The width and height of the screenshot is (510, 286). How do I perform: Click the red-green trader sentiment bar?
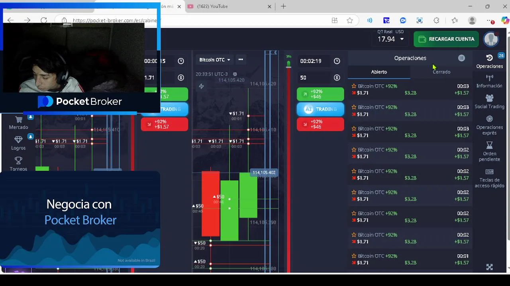pyautogui.click(x=288, y=167)
